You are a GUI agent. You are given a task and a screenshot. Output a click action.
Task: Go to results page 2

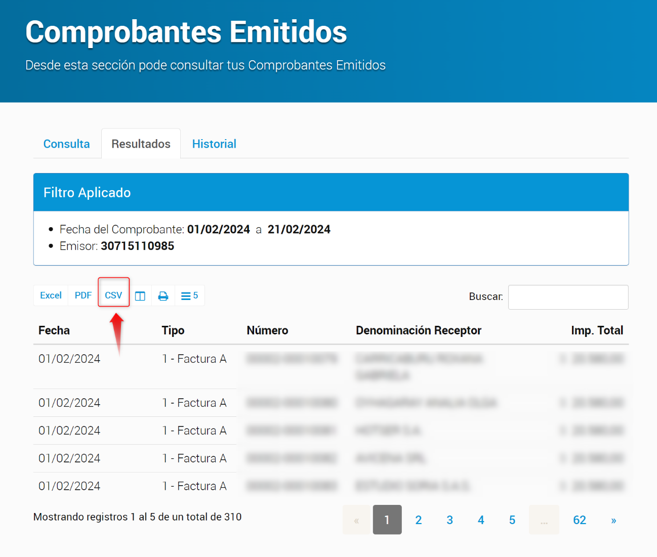[x=418, y=520]
